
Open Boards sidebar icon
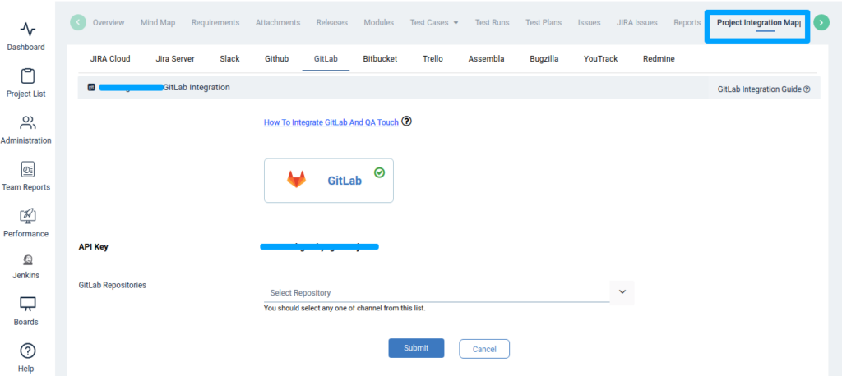(x=27, y=305)
